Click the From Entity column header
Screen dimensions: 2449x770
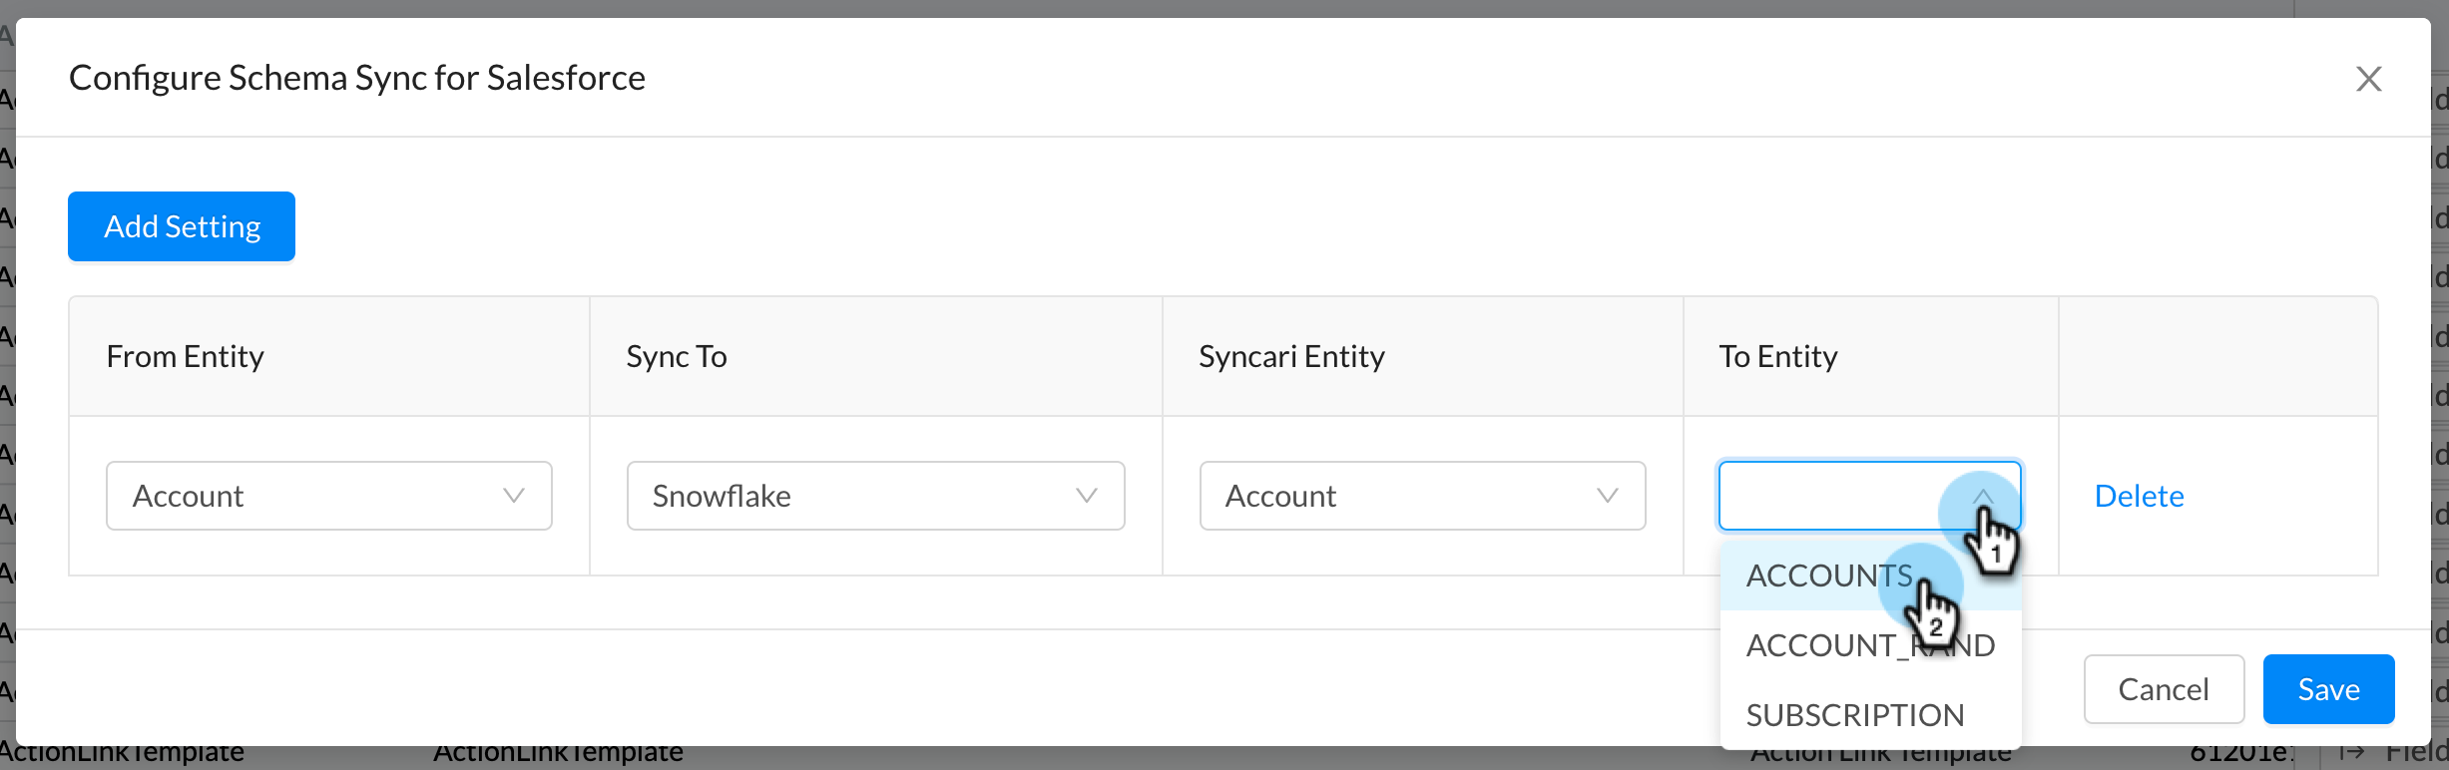[x=185, y=356]
